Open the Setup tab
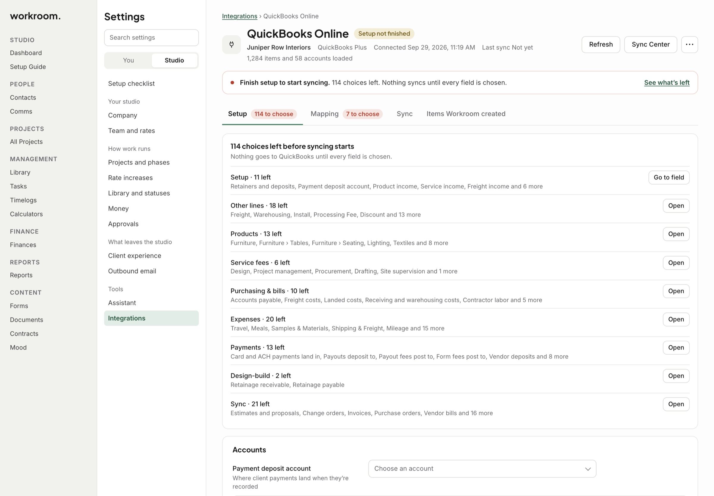714x496 pixels. pyautogui.click(x=262, y=114)
